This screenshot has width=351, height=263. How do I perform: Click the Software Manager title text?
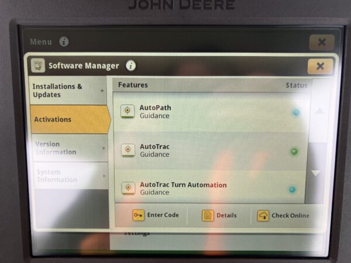point(84,65)
